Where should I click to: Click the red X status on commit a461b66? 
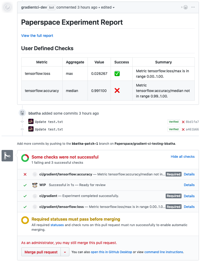click(x=183, y=129)
